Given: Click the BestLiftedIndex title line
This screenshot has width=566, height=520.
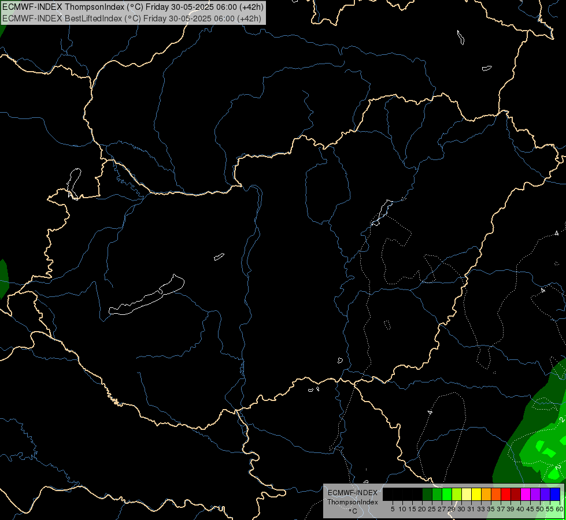Looking at the screenshot, I should 132,18.
